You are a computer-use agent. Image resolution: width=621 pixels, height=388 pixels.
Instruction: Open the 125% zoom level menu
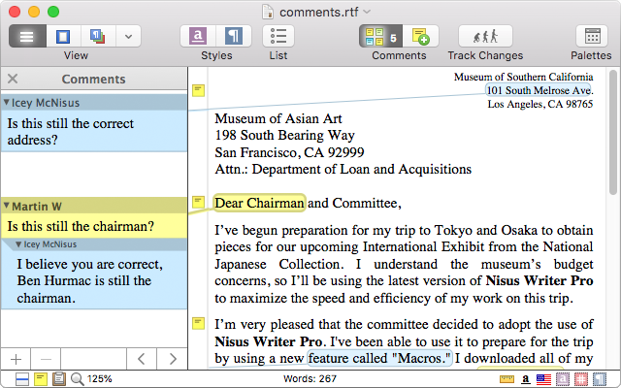coord(99,379)
